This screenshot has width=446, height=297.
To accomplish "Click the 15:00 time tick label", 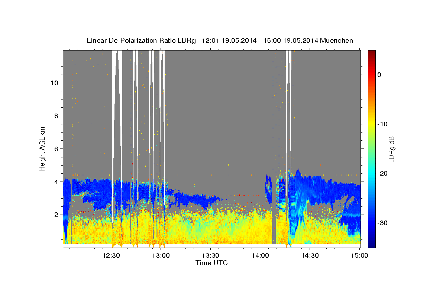I will click(x=359, y=255).
